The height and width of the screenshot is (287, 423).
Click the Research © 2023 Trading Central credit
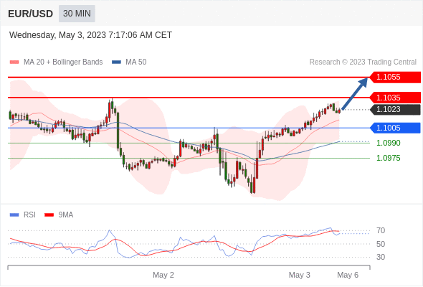pos(363,62)
